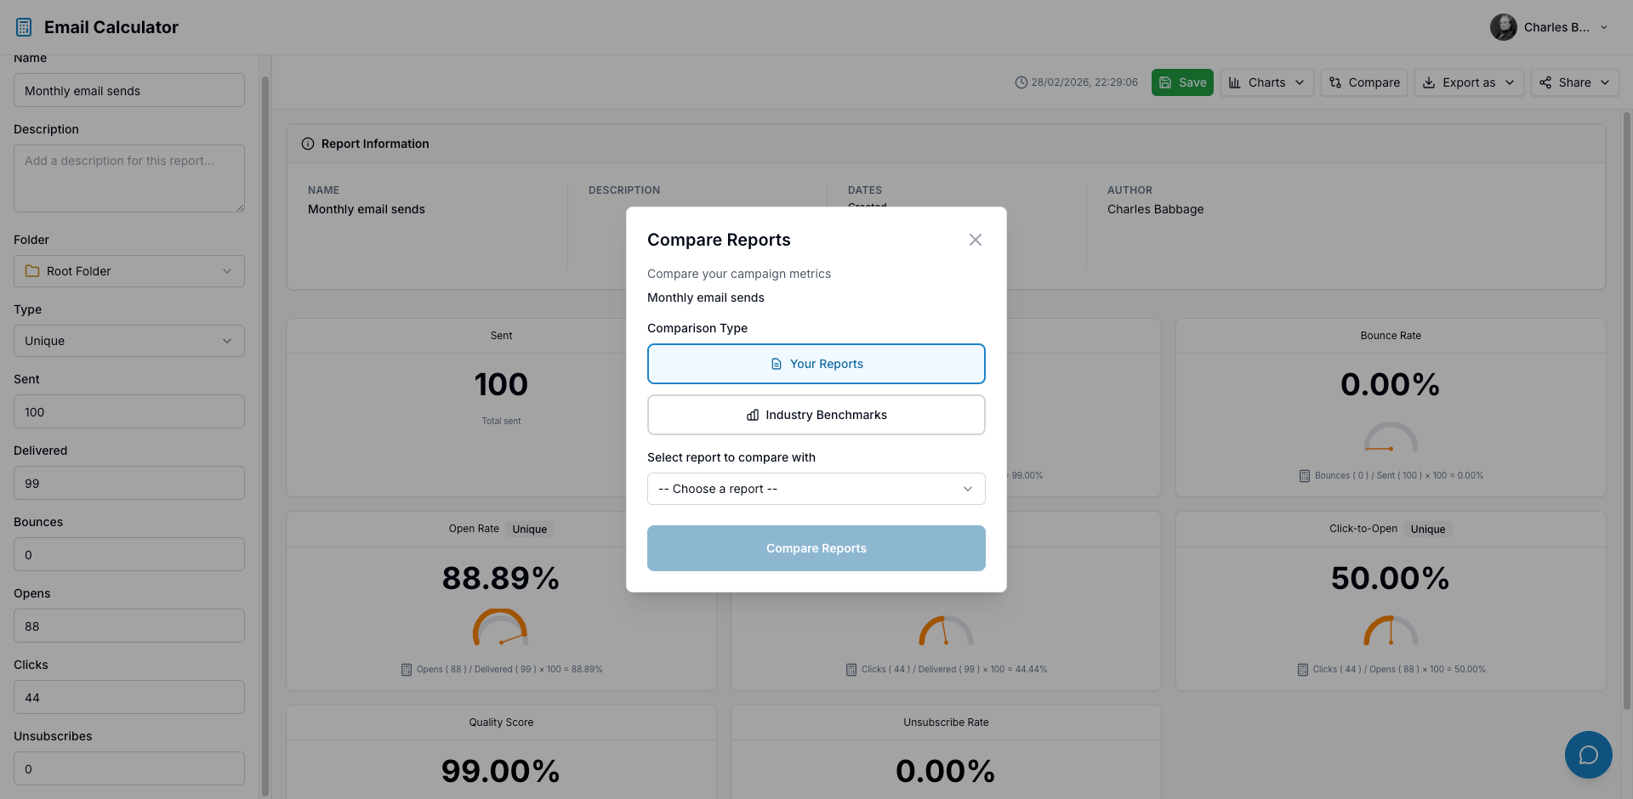
Task: Open the Charles B. account menu
Action: point(1550,26)
